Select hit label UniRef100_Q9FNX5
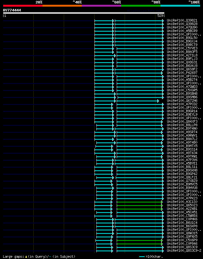Image resolution: width=203 pixels, height=259 pixels. [182, 236]
